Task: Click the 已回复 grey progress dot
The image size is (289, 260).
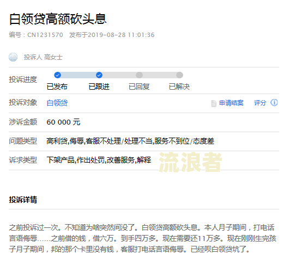Action: [x=139, y=75]
